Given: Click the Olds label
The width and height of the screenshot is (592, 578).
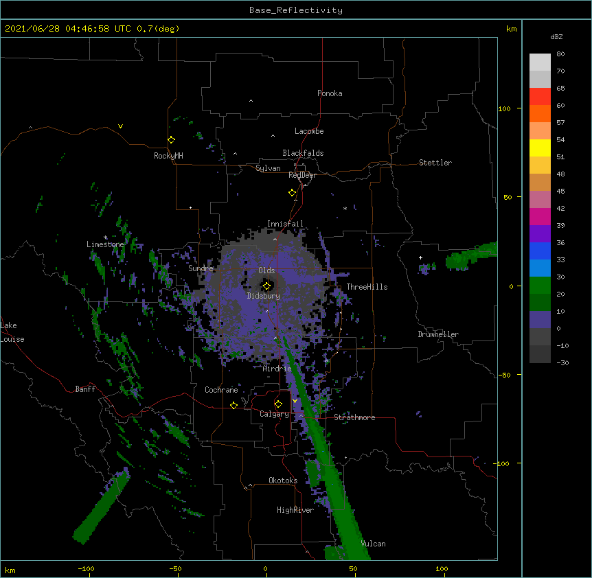Looking at the screenshot, I should [x=266, y=270].
